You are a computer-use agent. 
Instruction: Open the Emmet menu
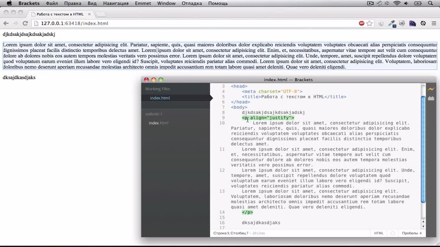coord(143,3)
